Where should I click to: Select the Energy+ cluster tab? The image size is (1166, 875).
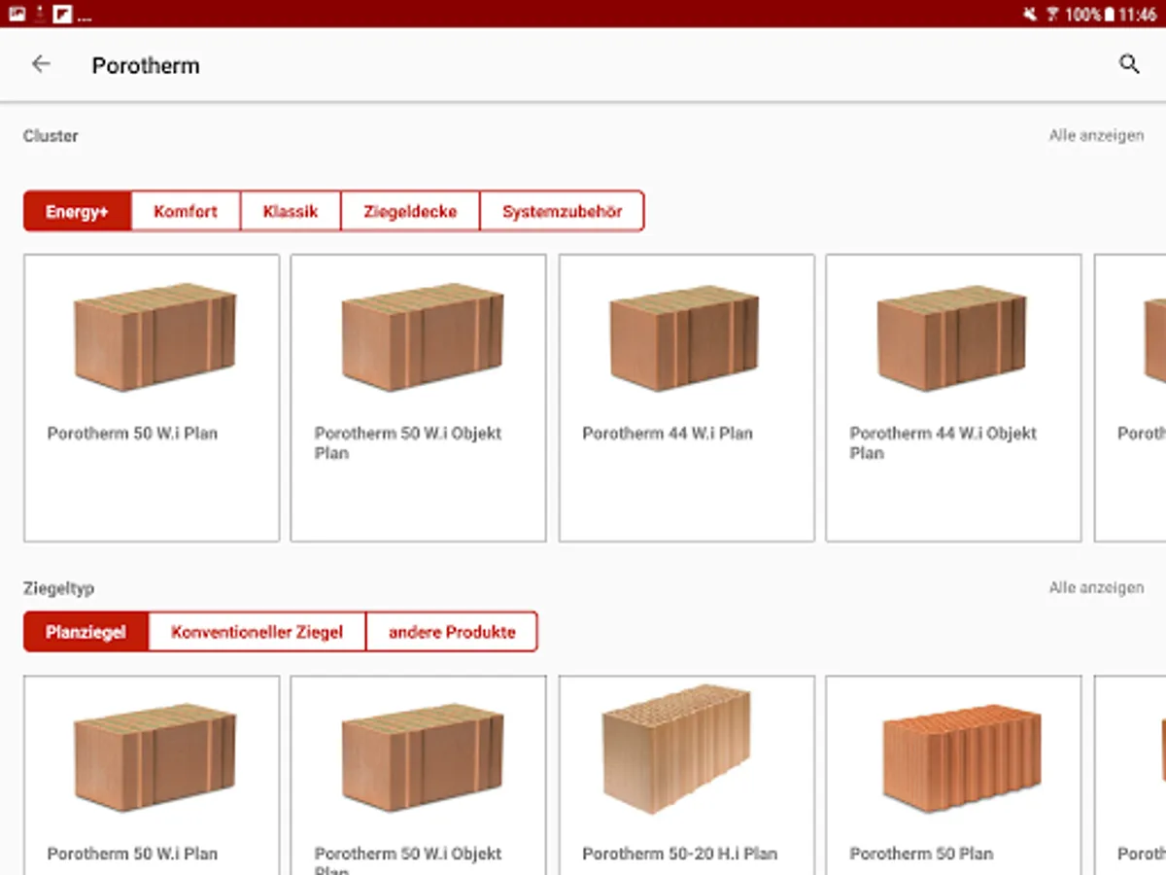coord(77,211)
